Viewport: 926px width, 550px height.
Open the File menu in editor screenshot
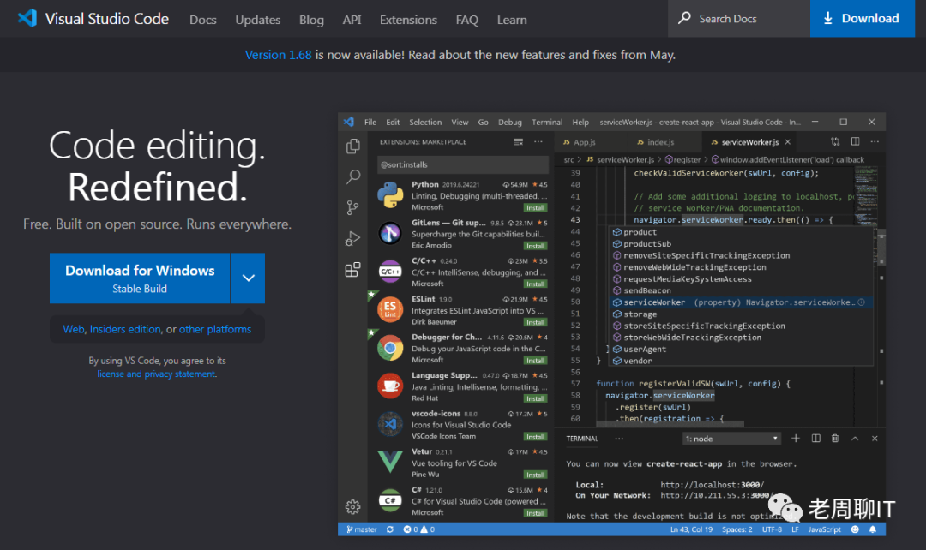click(x=370, y=123)
